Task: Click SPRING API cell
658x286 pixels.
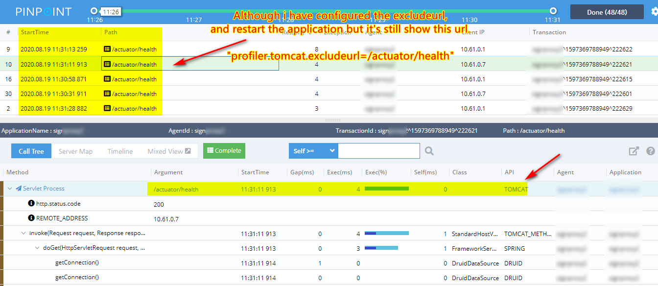Action: pyautogui.click(x=514, y=249)
